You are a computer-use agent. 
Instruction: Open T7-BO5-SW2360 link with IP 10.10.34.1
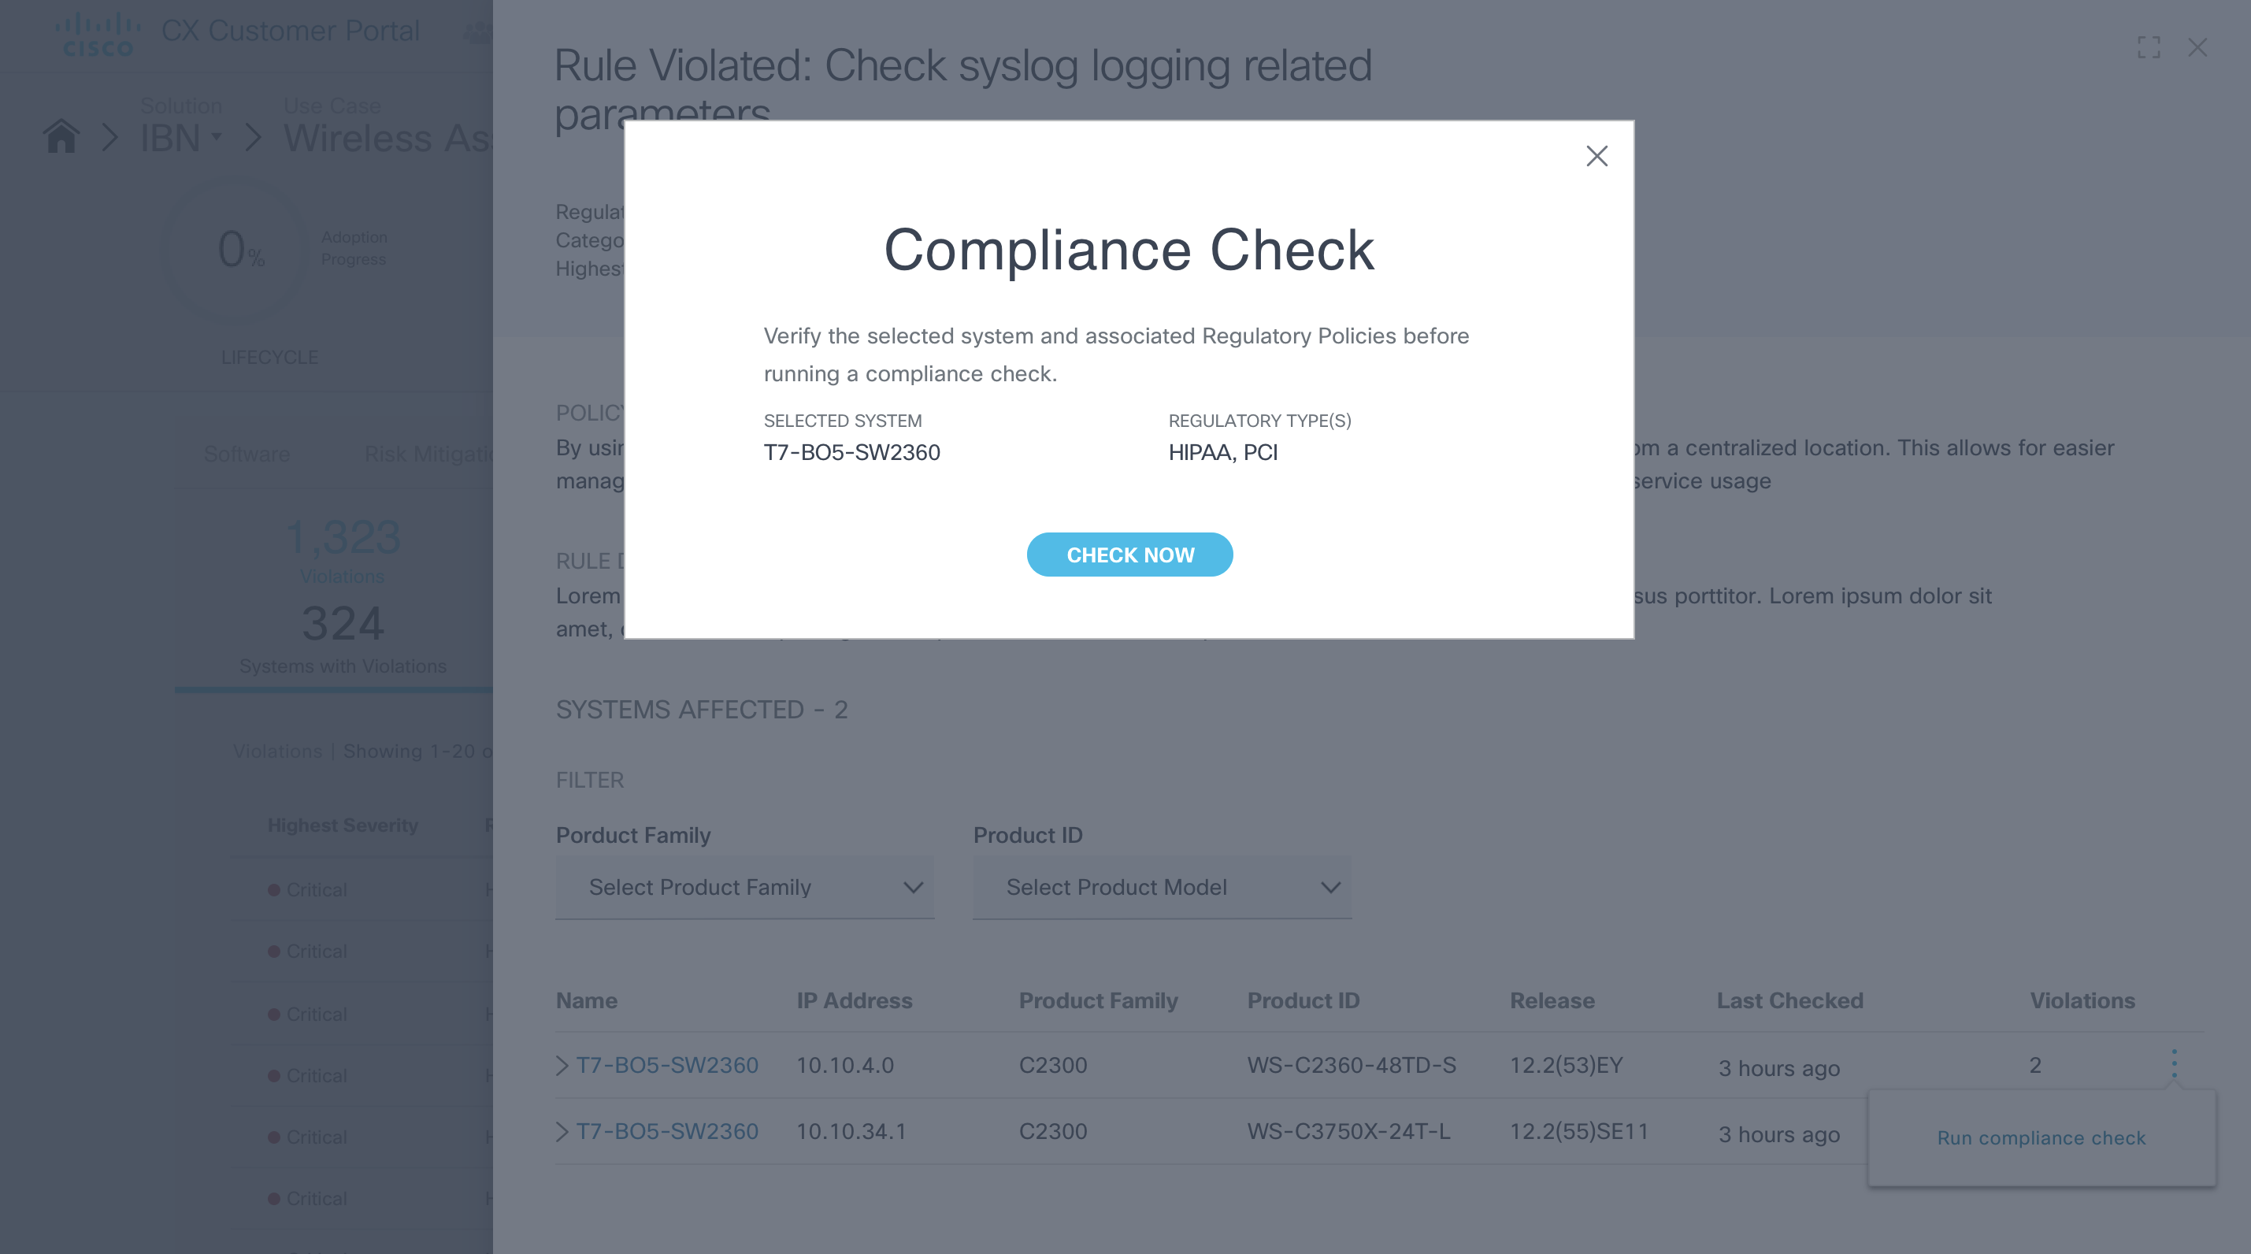point(667,1132)
